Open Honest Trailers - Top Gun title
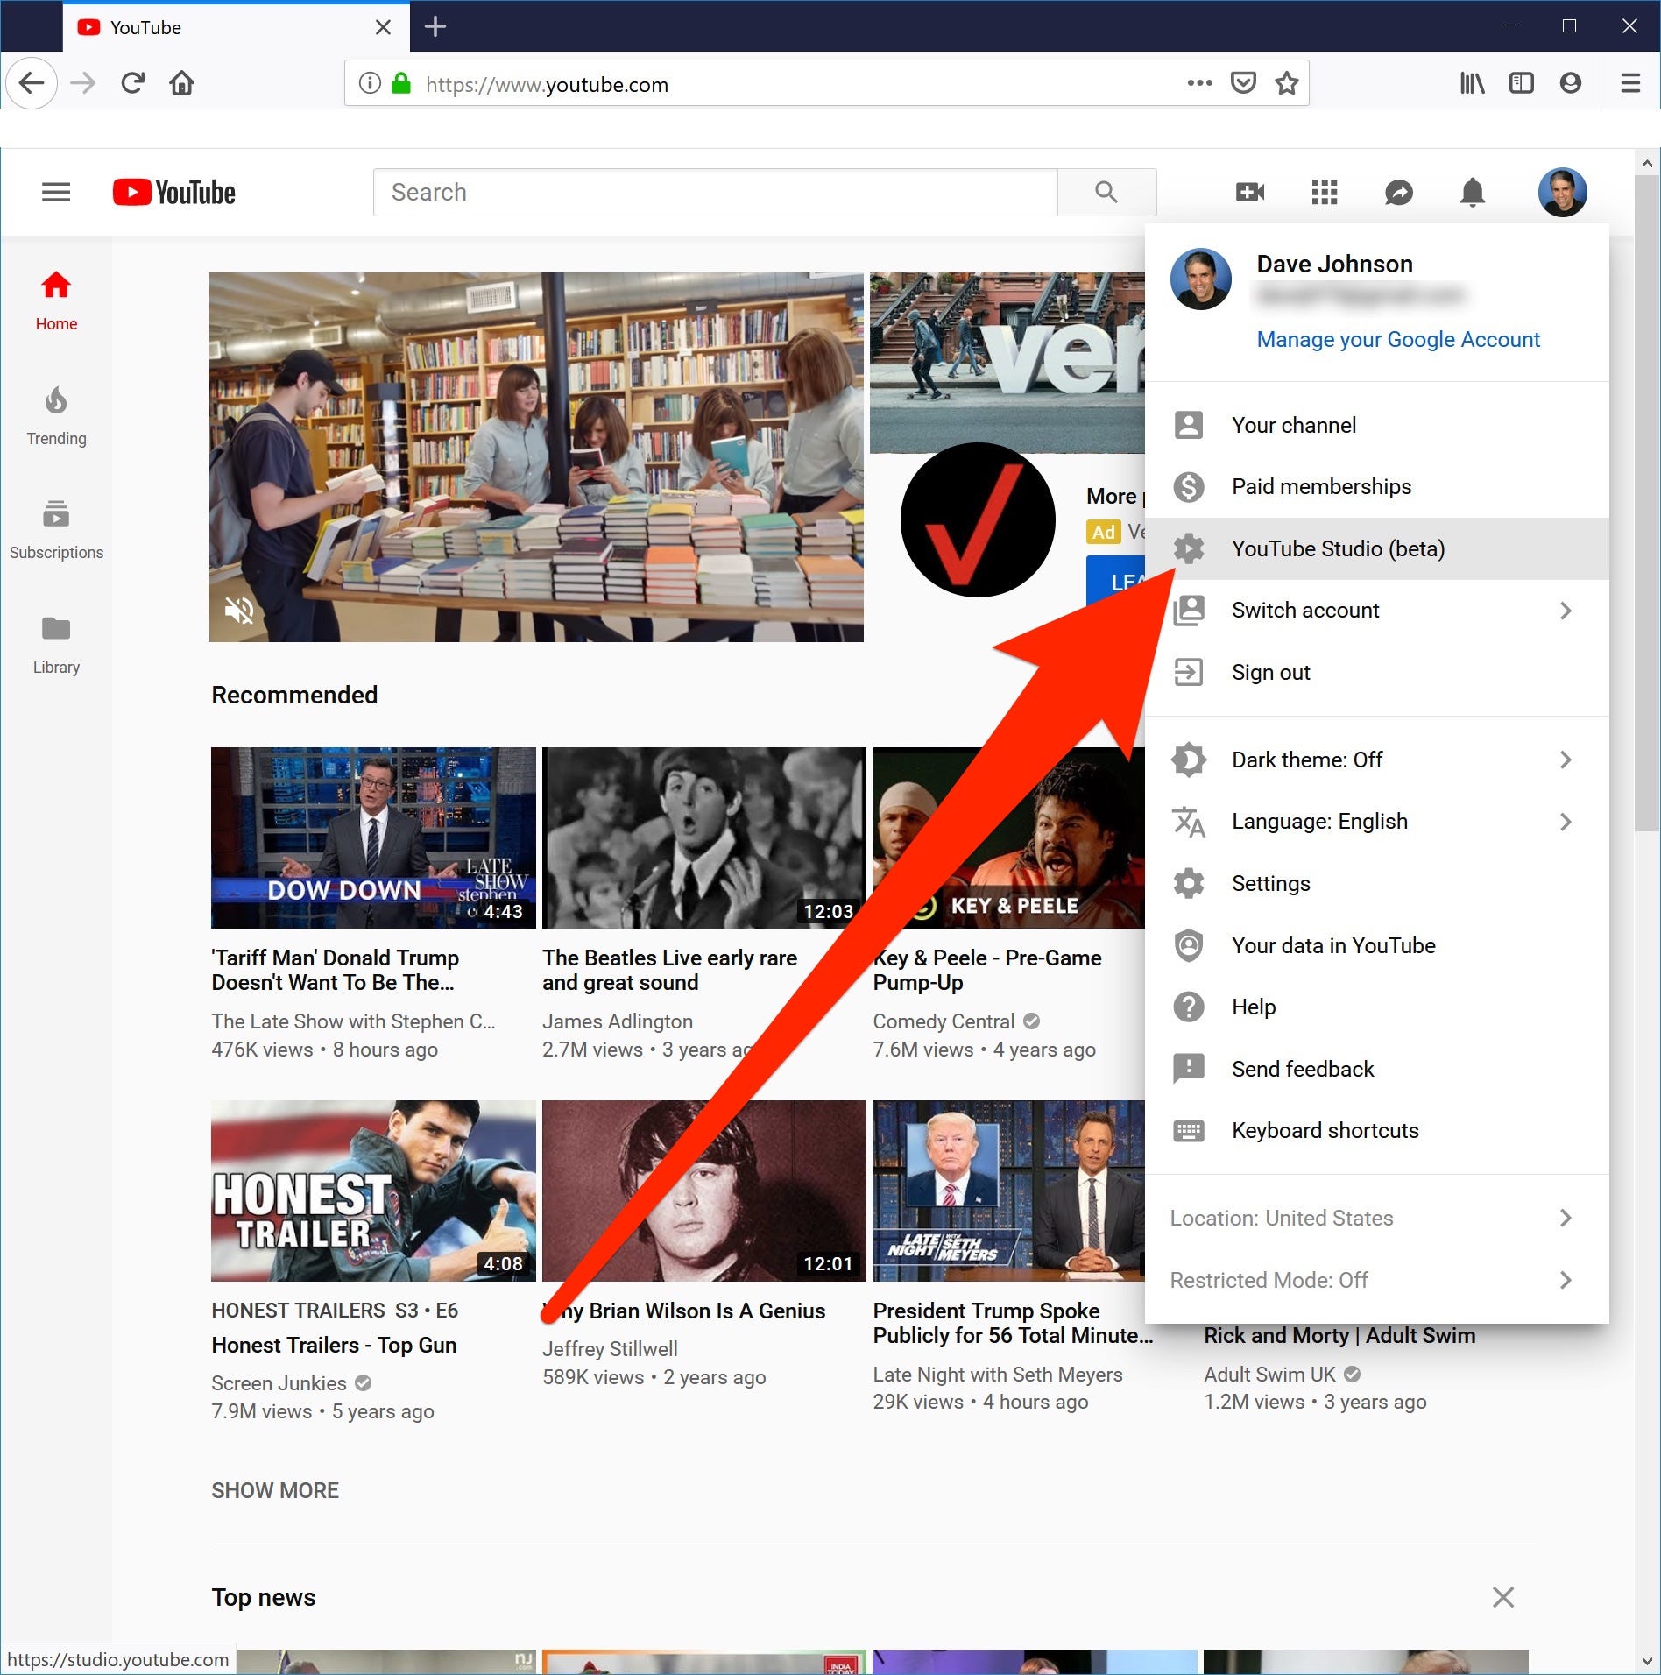Image resolution: width=1661 pixels, height=1675 pixels. (334, 1345)
